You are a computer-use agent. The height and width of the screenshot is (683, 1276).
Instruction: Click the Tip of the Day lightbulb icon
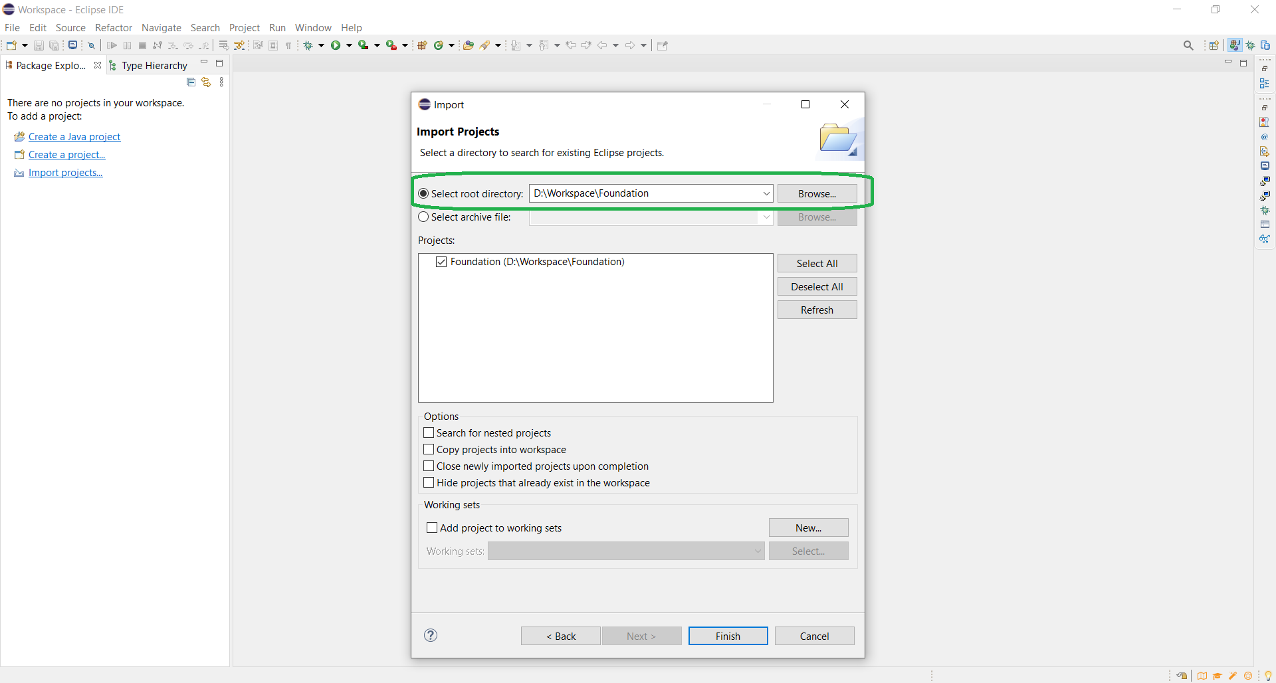1268,676
